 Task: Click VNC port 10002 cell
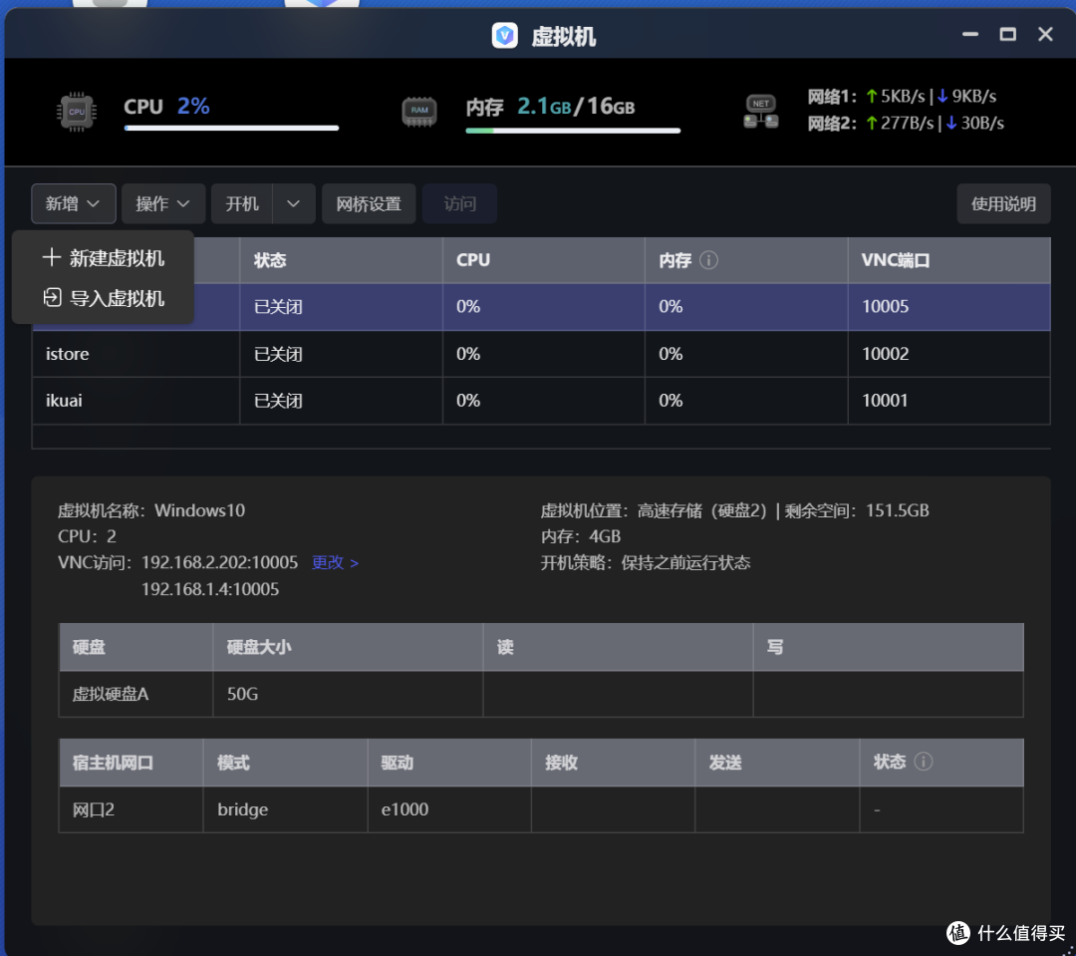[x=949, y=354]
